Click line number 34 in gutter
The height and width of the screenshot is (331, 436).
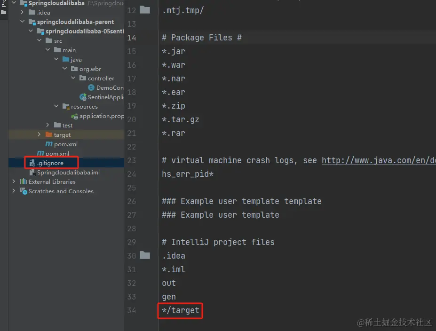(x=132, y=310)
